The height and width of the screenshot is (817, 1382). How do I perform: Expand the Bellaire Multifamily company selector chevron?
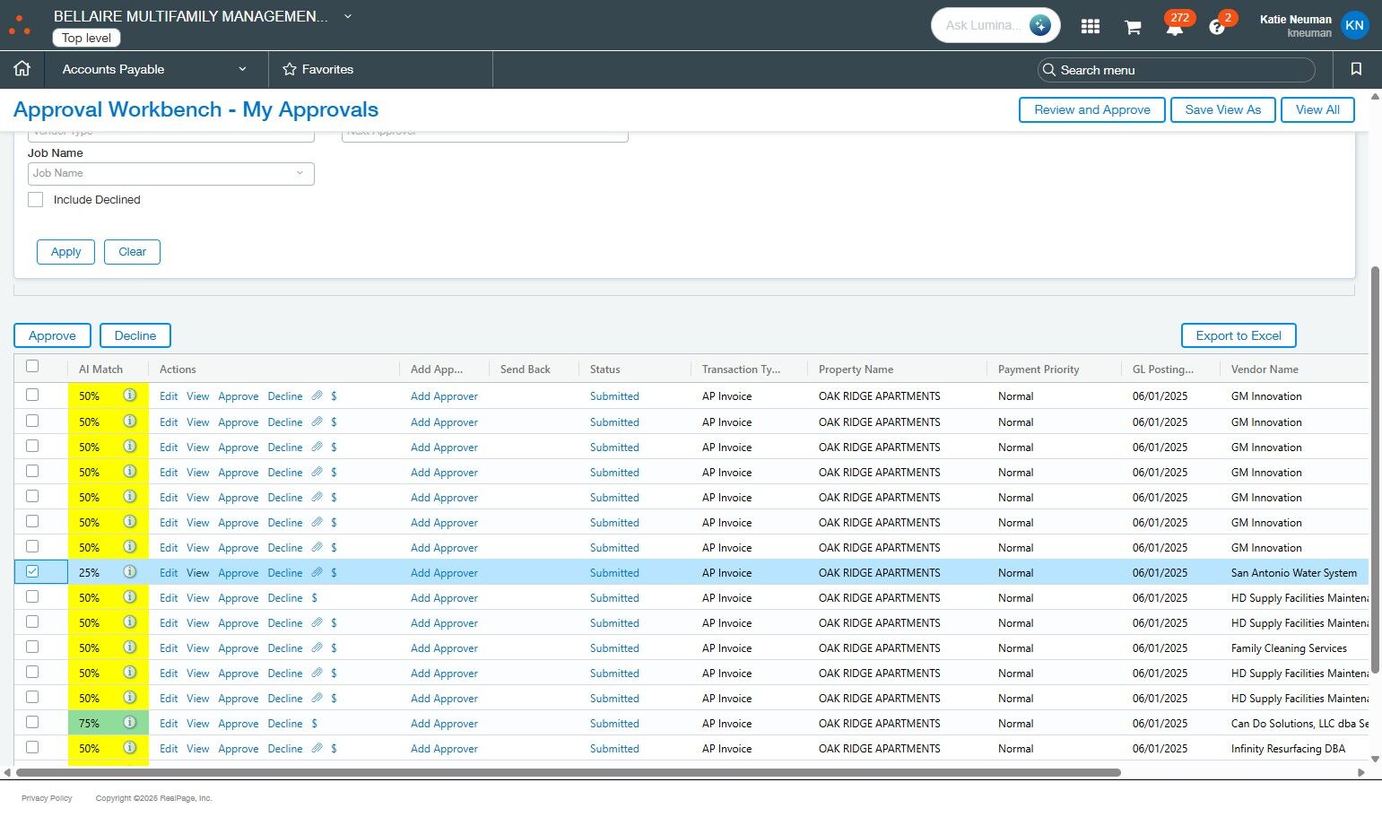[x=348, y=16]
